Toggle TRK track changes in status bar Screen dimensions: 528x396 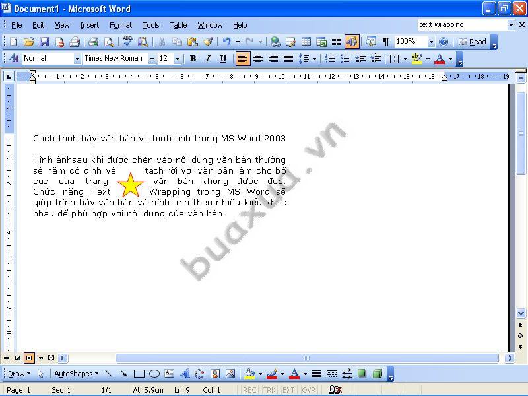pos(269,390)
